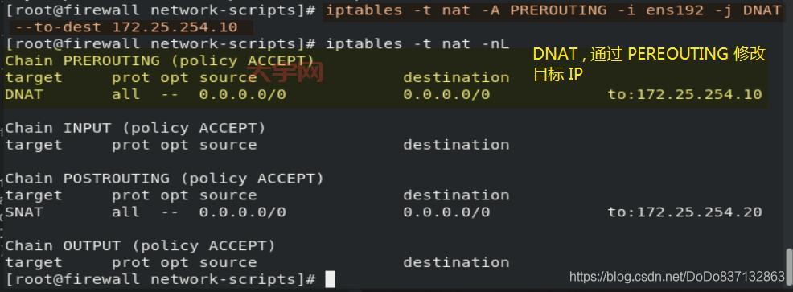Open the blog.csdn.net watermark link
The height and width of the screenshot is (292, 793).
coord(676,276)
